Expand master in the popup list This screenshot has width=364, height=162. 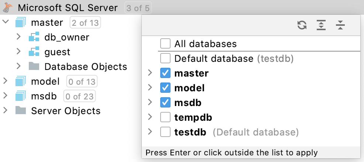click(x=150, y=73)
